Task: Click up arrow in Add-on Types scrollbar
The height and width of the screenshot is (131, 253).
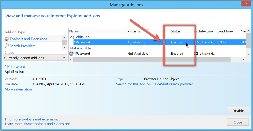Action: [64, 37]
